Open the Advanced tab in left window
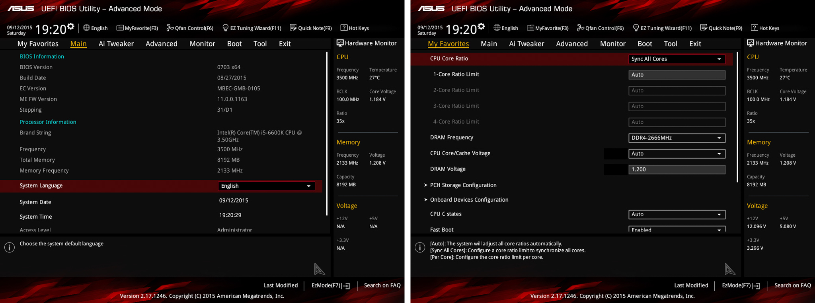This screenshot has height=303, width=815. [162, 44]
